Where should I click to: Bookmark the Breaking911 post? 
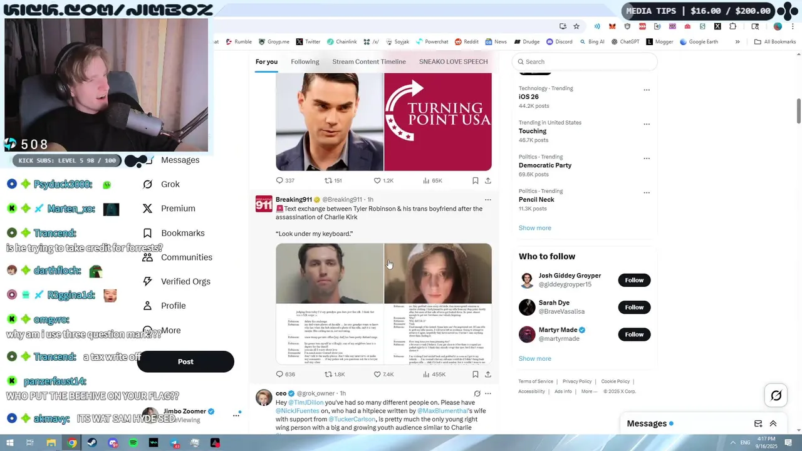tap(476, 375)
